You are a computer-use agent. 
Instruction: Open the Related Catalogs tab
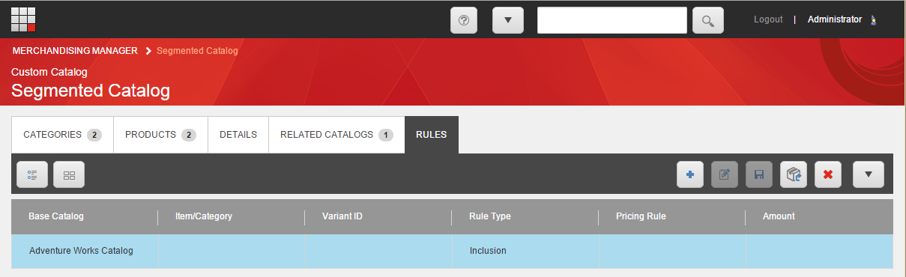tap(336, 135)
